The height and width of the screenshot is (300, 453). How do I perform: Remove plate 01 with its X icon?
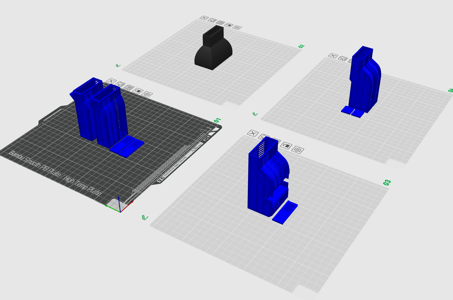coord(111,81)
